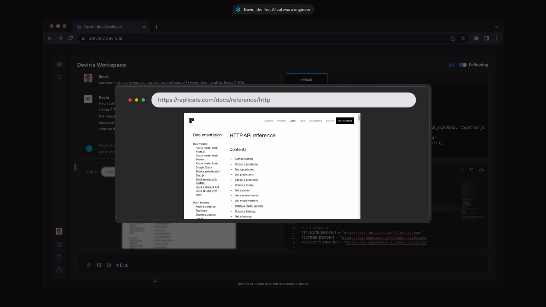Open Push a model to Replicate
Image resolution: width=546 pixels, height=307 pixels.
coord(205,209)
